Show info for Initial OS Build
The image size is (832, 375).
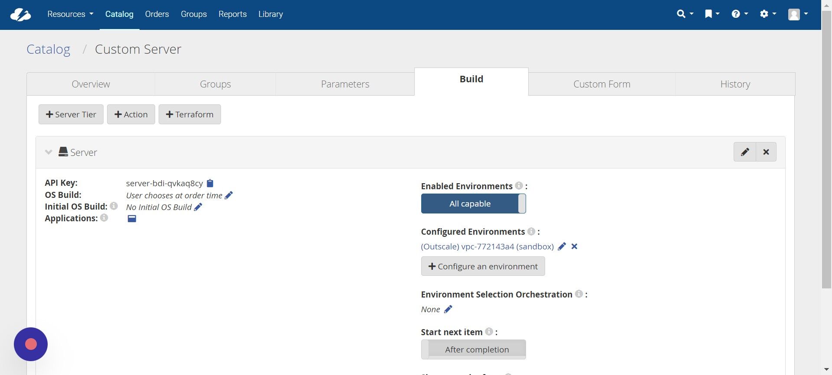coord(114,206)
